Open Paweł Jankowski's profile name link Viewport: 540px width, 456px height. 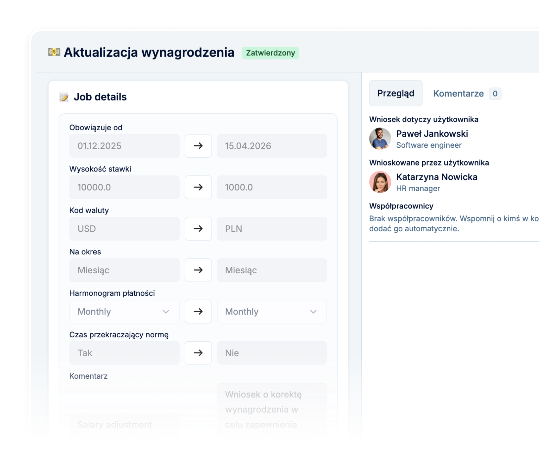432,134
